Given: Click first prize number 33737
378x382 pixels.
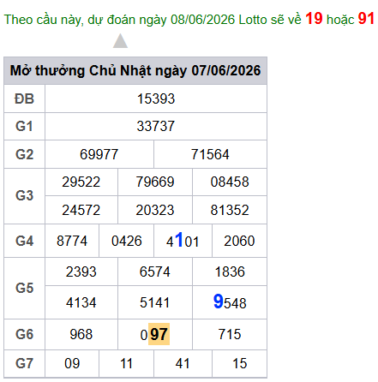Looking at the screenshot, I should [156, 126].
